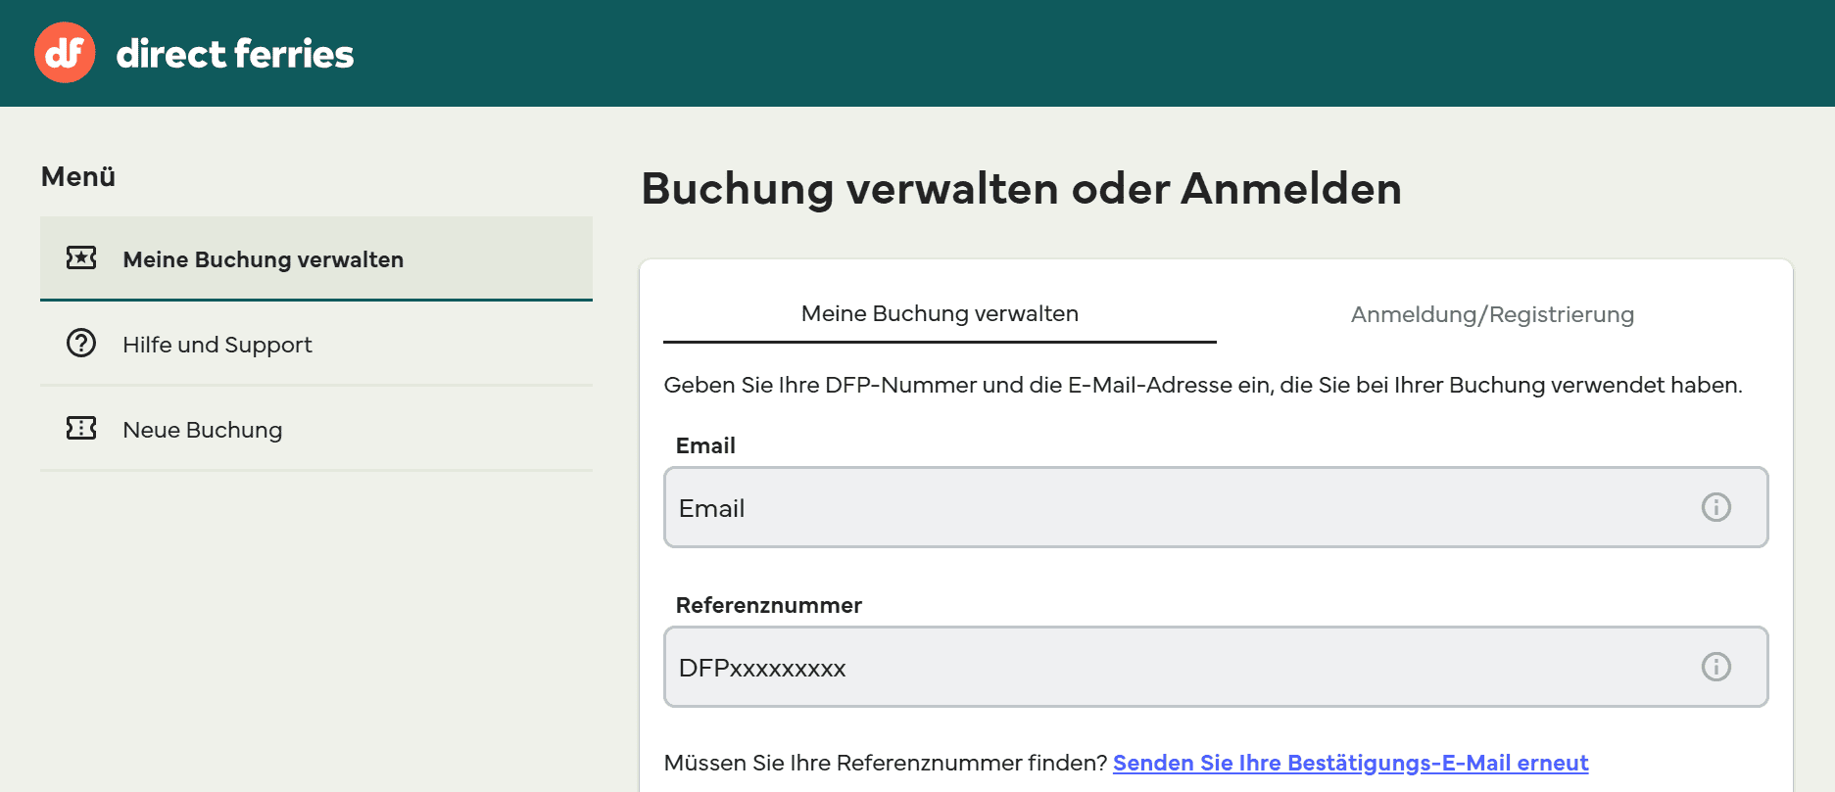
Task: Click the orange df logo icon
Action: pyautogui.click(x=65, y=53)
